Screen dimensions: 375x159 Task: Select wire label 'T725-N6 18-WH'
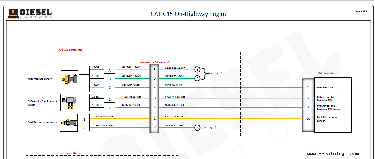(x=132, y=97)
